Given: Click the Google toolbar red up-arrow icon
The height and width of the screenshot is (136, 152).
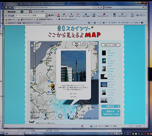Looking at the screenshot, I should click(71, 15).
